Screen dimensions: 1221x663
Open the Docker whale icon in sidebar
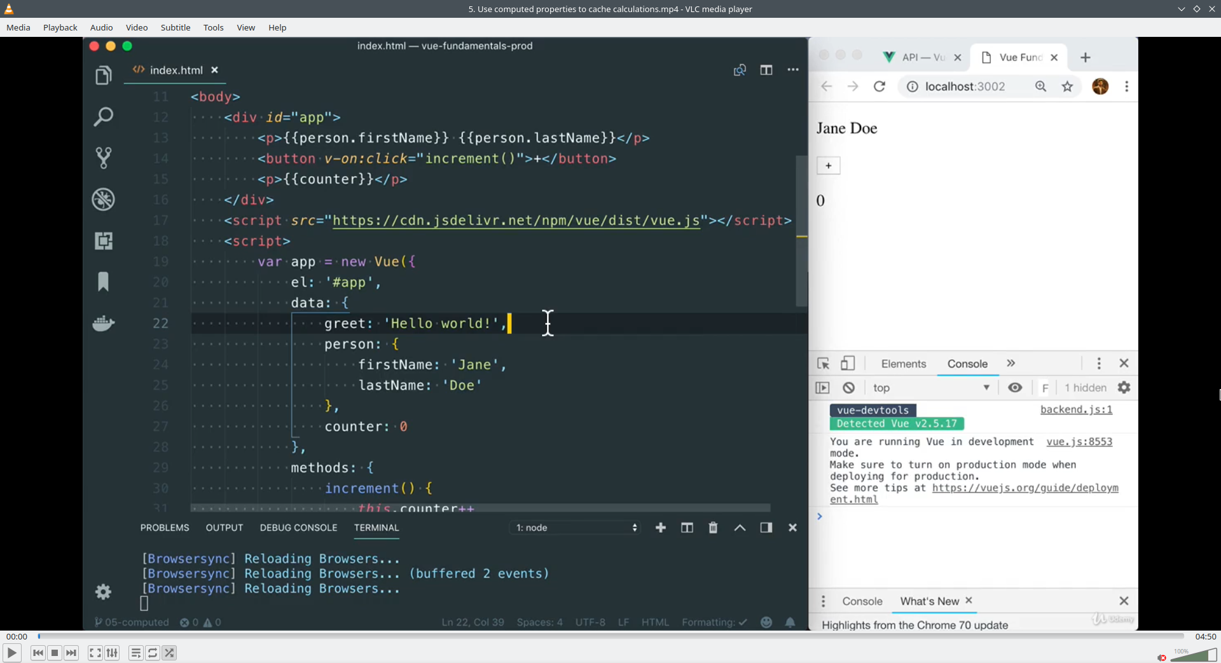point(103,323)
